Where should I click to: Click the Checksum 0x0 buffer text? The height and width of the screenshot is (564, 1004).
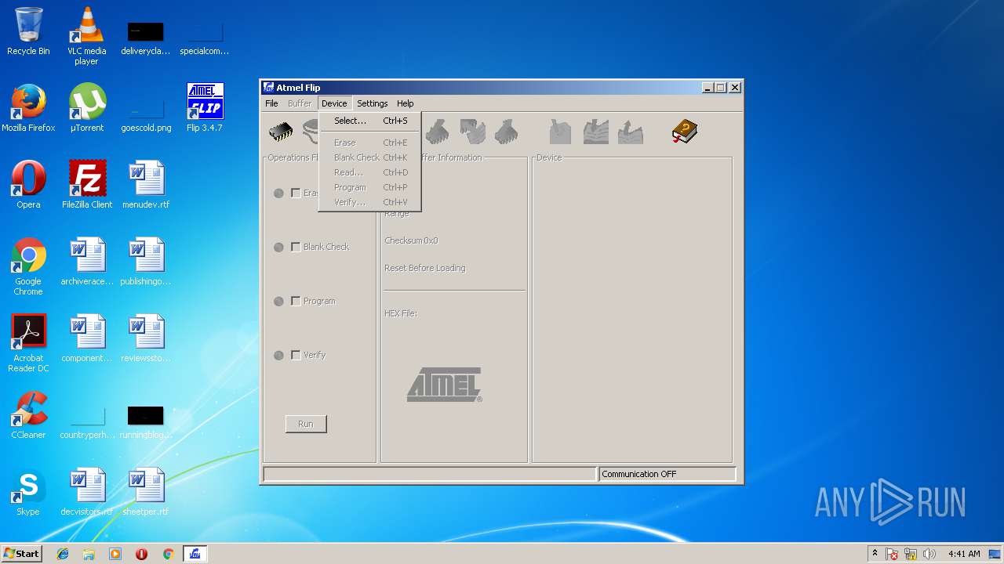[x=411, y=240]
